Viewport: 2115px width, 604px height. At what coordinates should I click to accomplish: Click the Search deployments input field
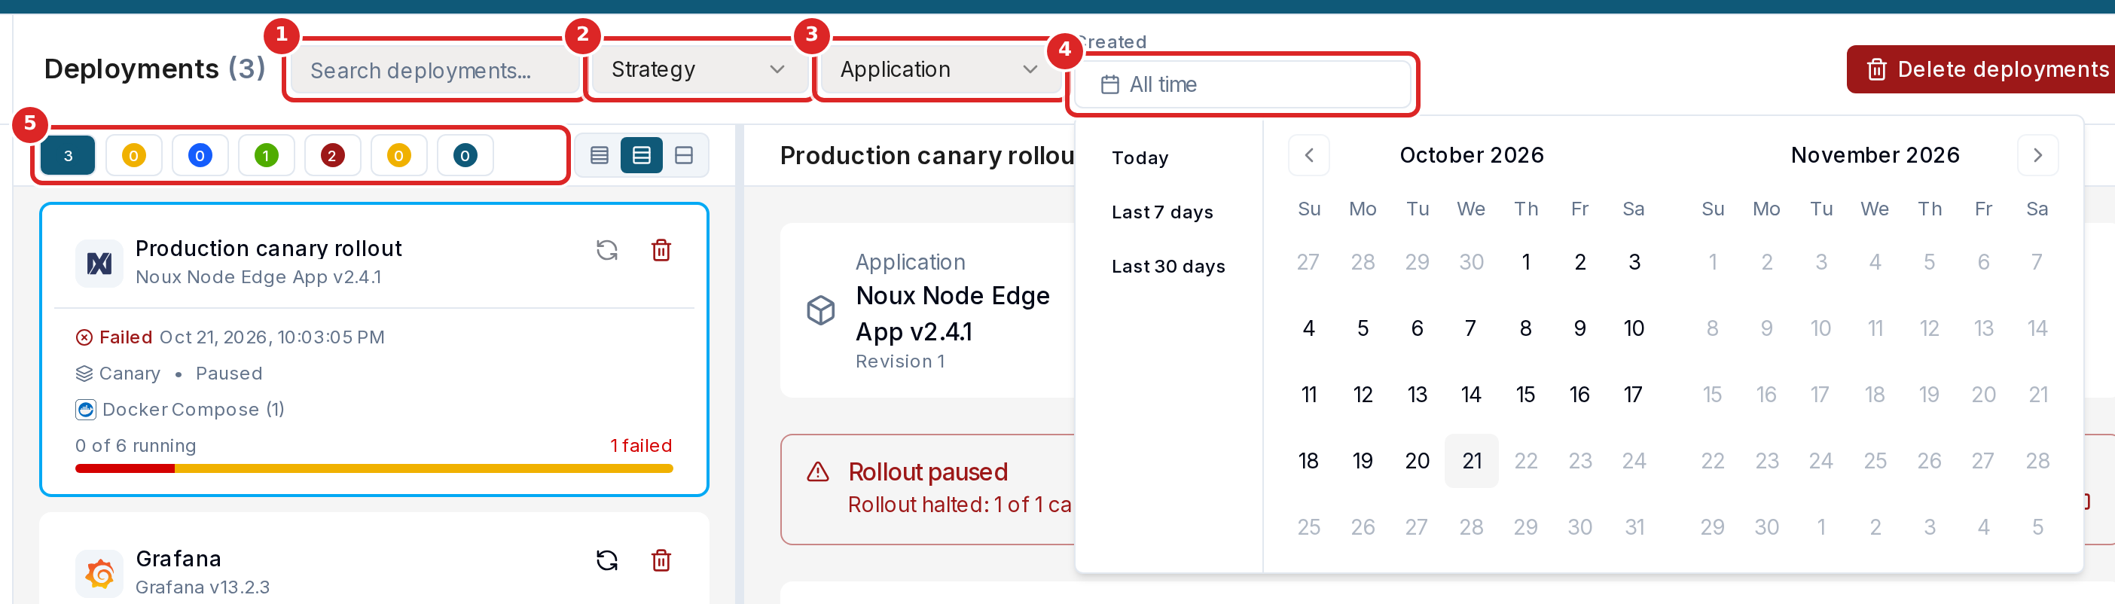tap(435, 71)
